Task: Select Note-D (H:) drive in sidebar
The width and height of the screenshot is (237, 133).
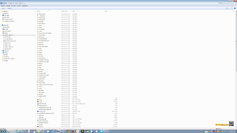Action: (x=8, y=45)
